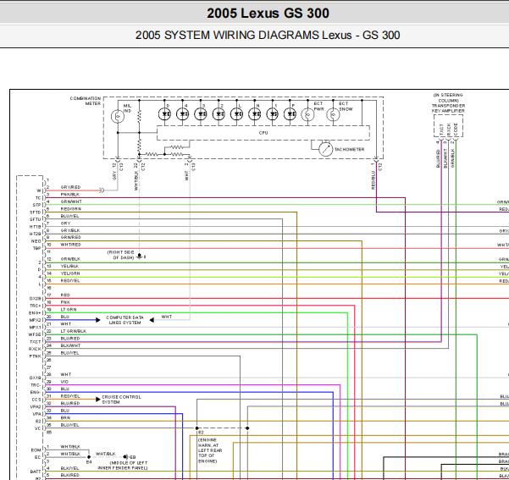
Task: Click the YEL/GRN wire label at pin 14
Action: click(70, 273)
